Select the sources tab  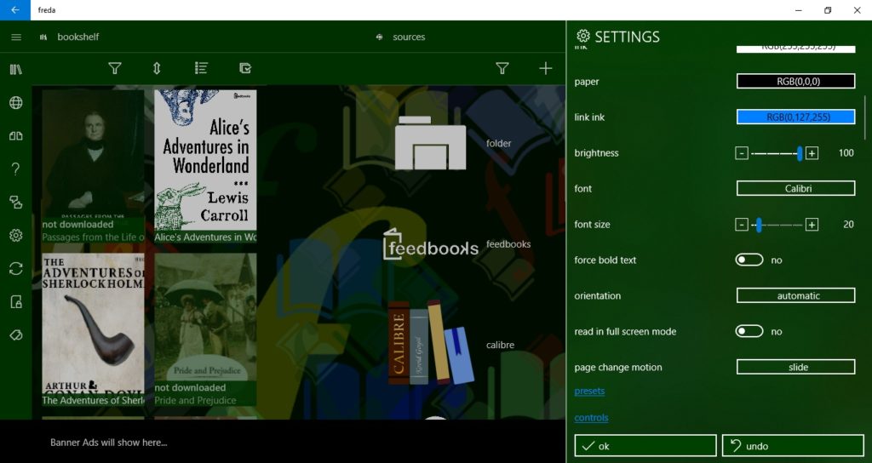(x=401, y=37)
